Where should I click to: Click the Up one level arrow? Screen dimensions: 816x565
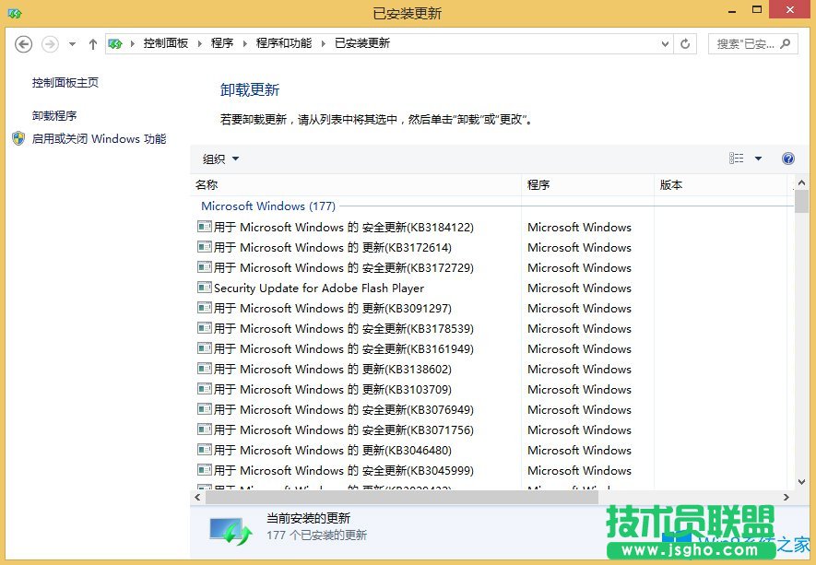[x=92, y=43]
